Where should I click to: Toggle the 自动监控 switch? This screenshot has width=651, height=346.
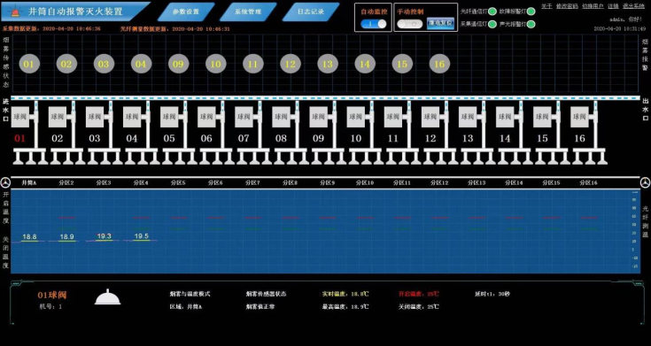[x=374, y=24]
